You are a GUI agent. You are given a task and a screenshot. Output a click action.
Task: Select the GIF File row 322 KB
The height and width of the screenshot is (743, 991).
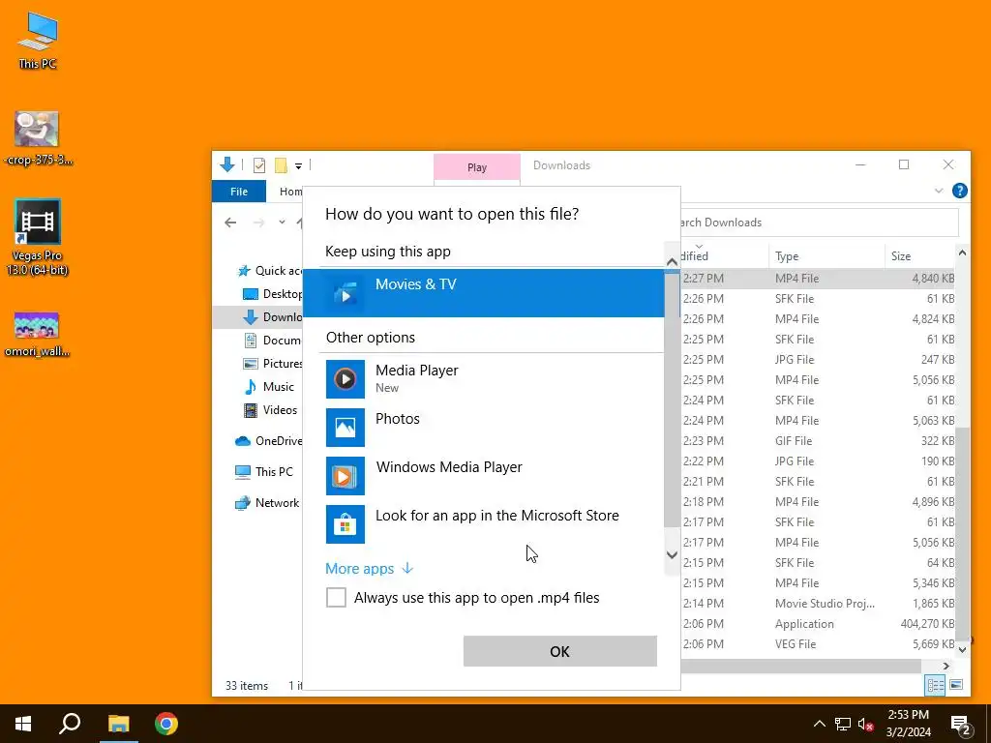tap(819, 441)
